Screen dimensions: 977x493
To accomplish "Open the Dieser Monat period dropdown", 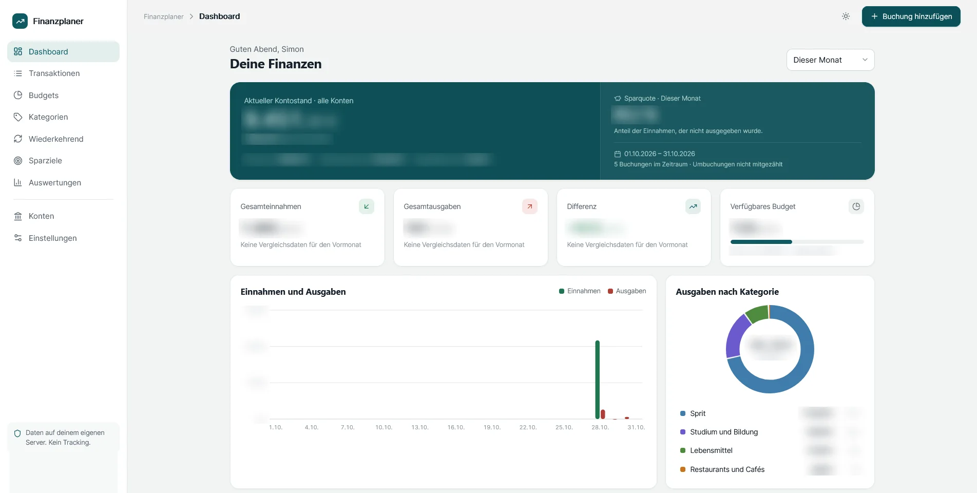I will click(x=830, y=60).
